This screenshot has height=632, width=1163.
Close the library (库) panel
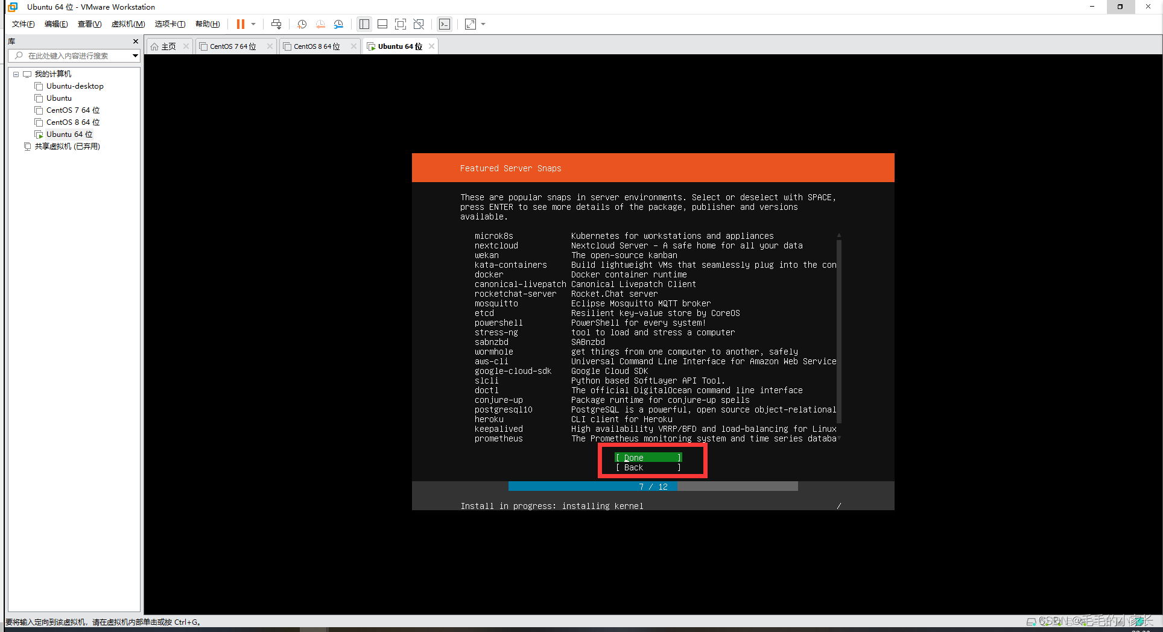pos(136,41)
